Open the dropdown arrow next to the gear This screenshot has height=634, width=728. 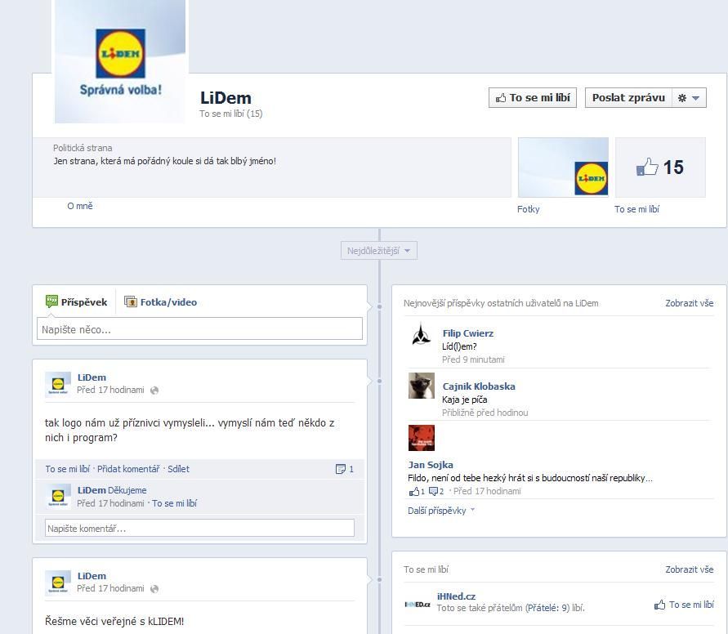click(x=695, y=98)
